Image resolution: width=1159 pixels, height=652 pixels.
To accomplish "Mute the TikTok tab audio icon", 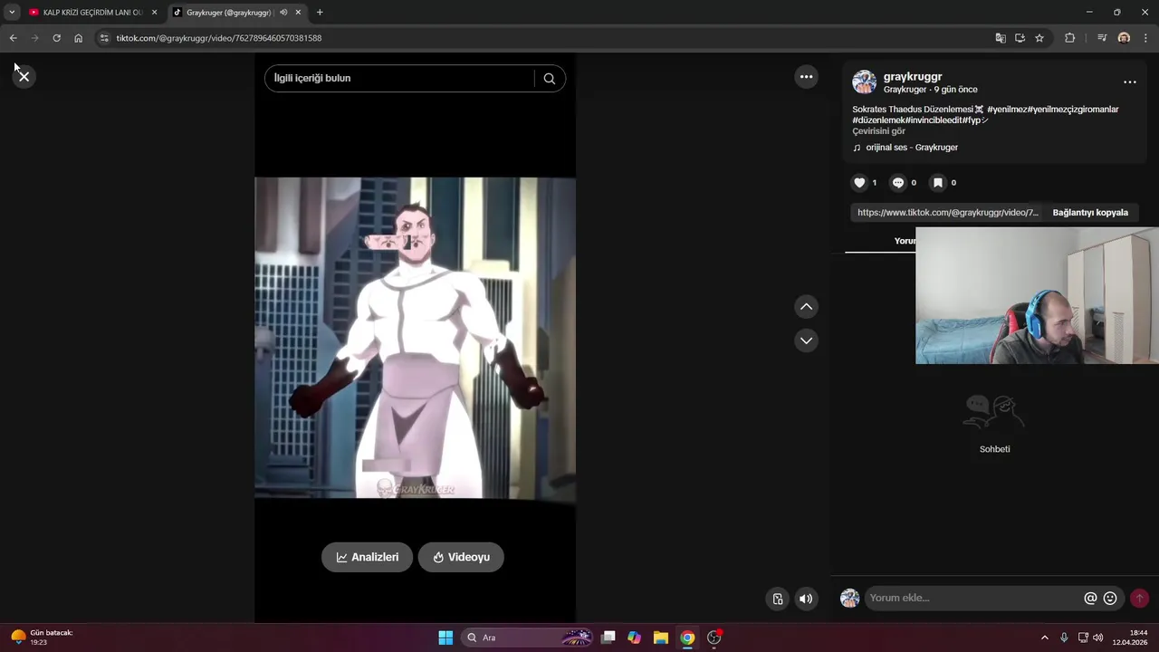I will [283, 13].
